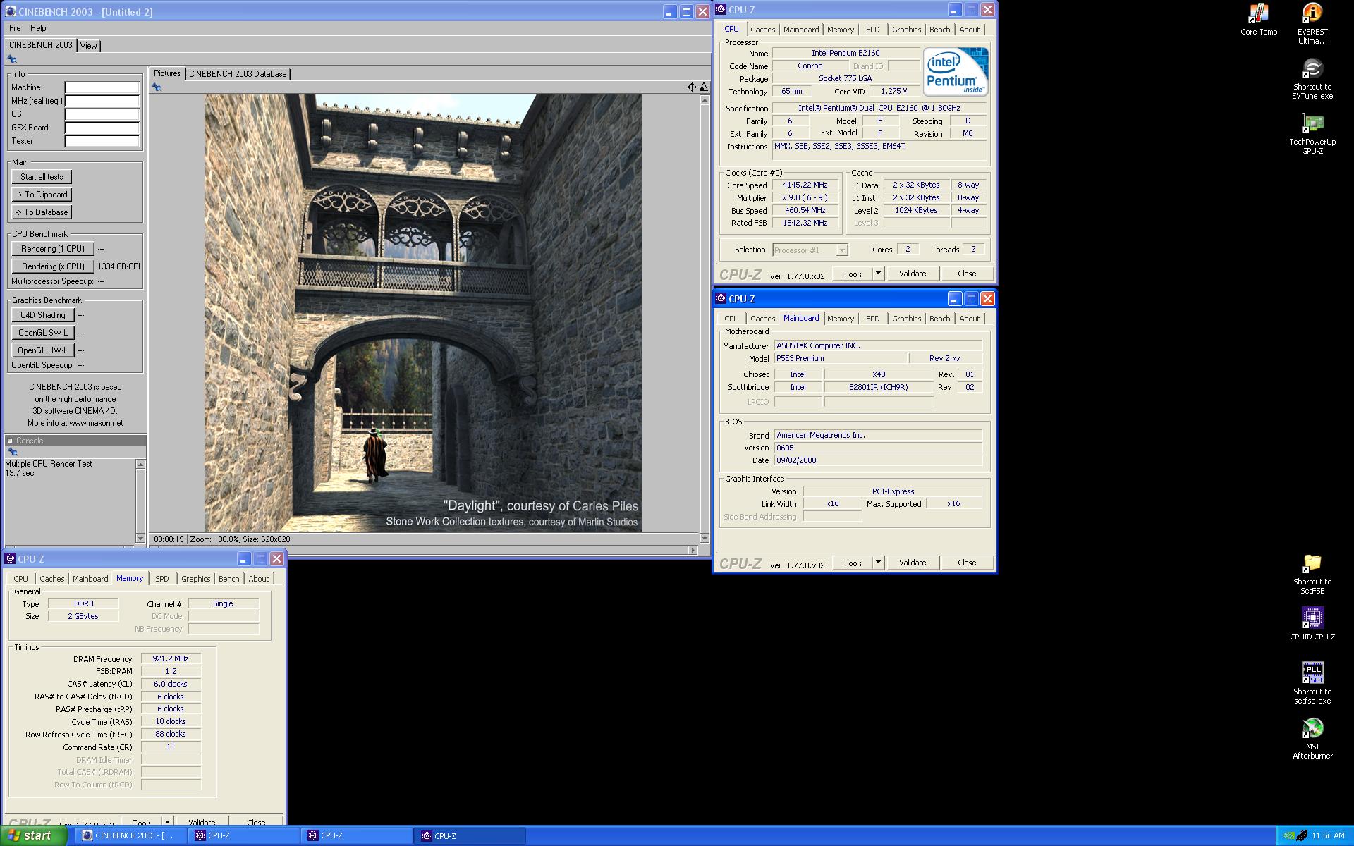Select the Pictures tab
The image size is (1354, 846).
167,73
